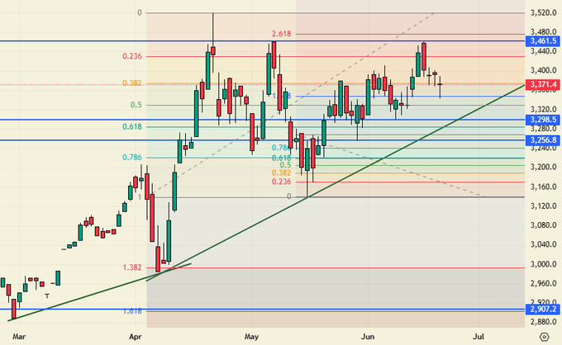Click the Jul label on time axis
Viewport: 562px width, 345px height.
pyautogui.click(x=478, y=337)
